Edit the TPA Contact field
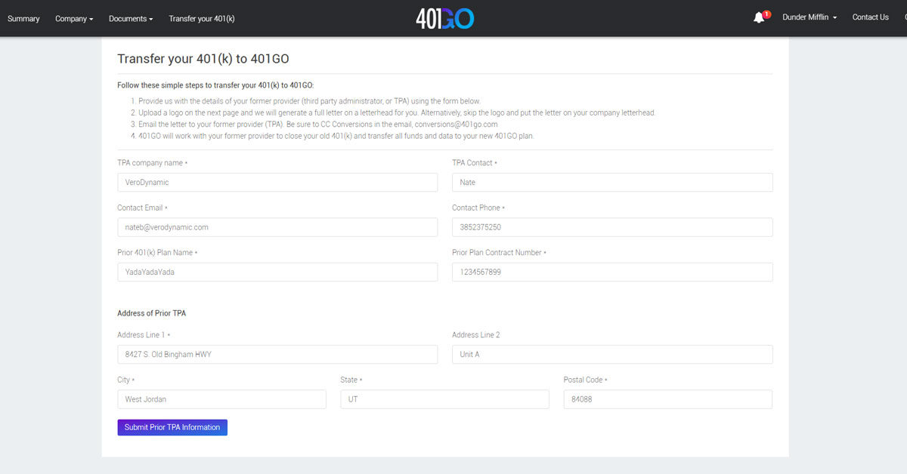Image resolution: width=907 pixels, height=474 pixels. click(612, 182)
